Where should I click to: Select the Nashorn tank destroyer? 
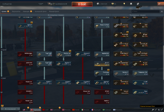[x=25, y=26]
